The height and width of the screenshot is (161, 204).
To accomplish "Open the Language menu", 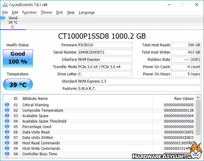I will click(87, 13).
